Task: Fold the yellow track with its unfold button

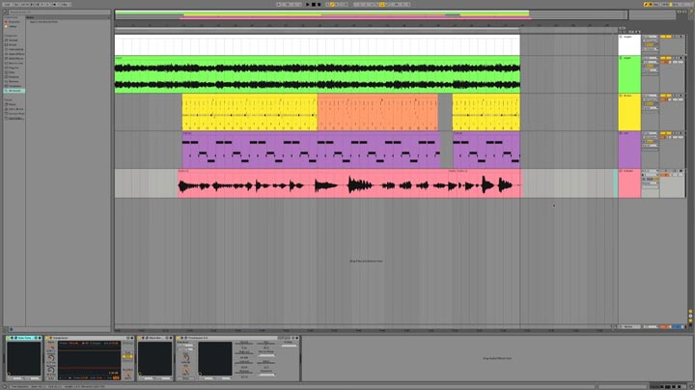Action: point(621,96)
